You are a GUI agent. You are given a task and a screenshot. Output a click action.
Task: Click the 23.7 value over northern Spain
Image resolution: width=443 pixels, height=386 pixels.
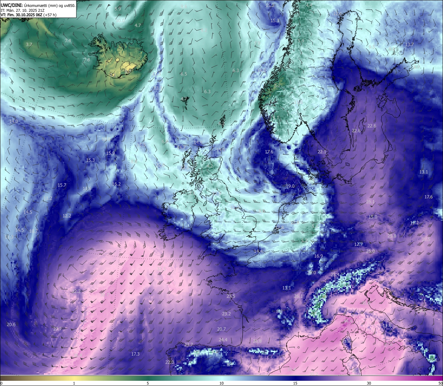[189, 344]
